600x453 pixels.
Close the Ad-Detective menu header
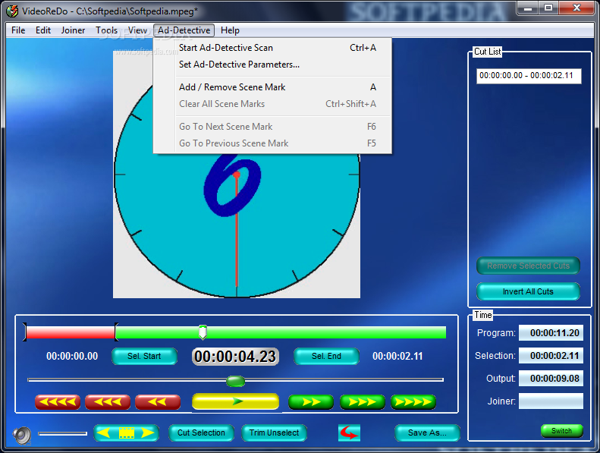tap(184, 30)
